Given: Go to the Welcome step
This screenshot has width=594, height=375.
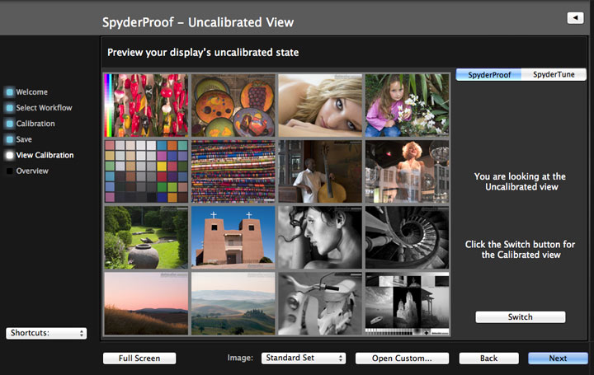Looking at the screenshot, I should pos(32,92).
